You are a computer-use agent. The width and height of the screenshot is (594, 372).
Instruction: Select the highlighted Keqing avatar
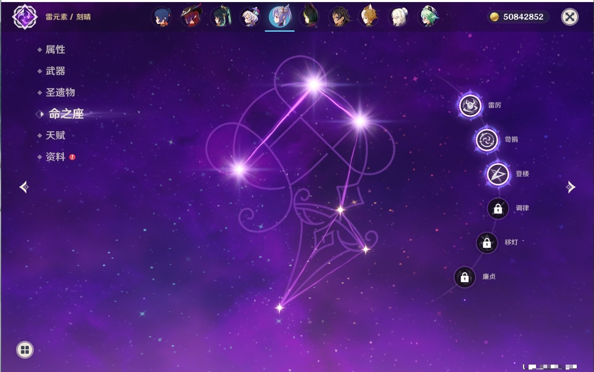pos(280,17)
